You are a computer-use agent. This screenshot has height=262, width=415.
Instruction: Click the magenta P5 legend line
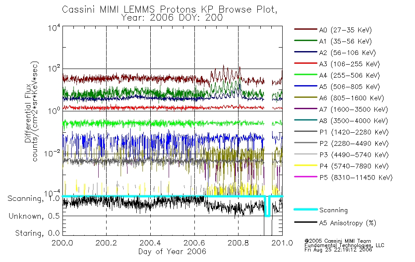306,176
